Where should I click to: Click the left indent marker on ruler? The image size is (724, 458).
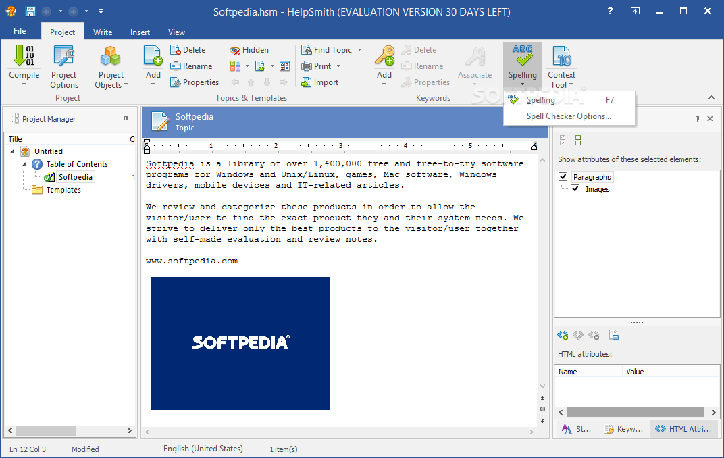[147, 147]
